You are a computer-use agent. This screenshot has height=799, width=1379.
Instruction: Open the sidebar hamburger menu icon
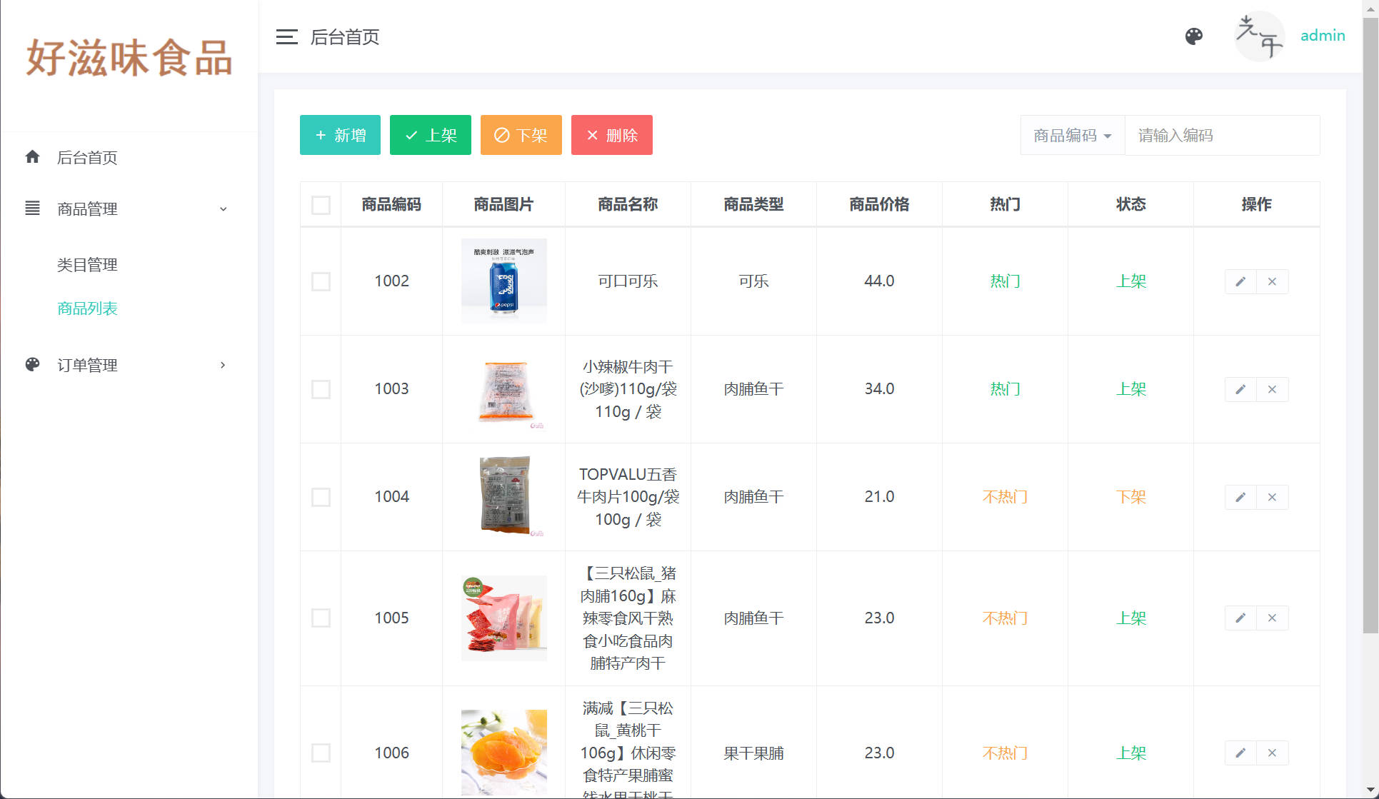coord(286,37)
